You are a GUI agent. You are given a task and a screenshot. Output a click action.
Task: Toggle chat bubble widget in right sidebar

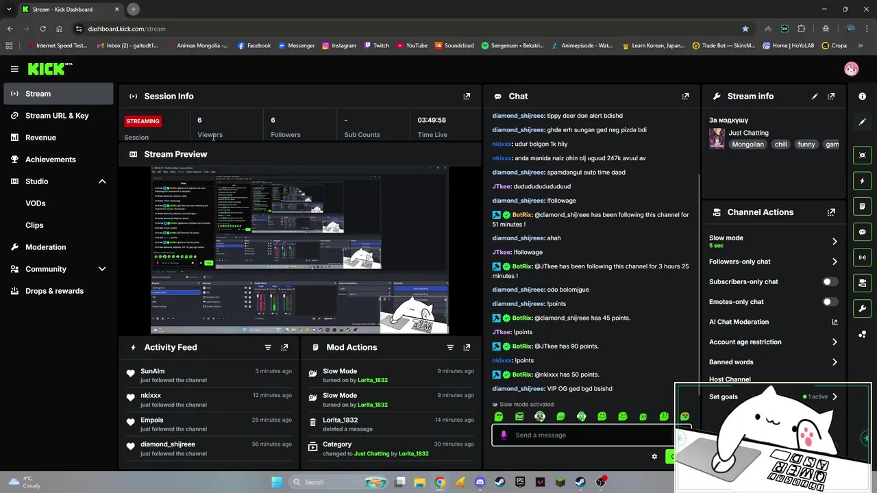pyautogui.click(x=863, y=231)
